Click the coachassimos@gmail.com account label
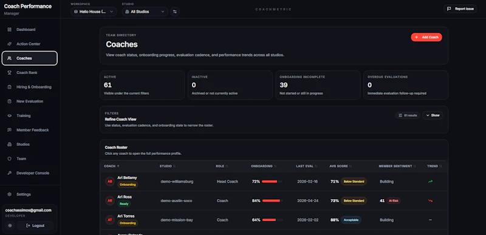Screen dimensions: 486x235 29,210
